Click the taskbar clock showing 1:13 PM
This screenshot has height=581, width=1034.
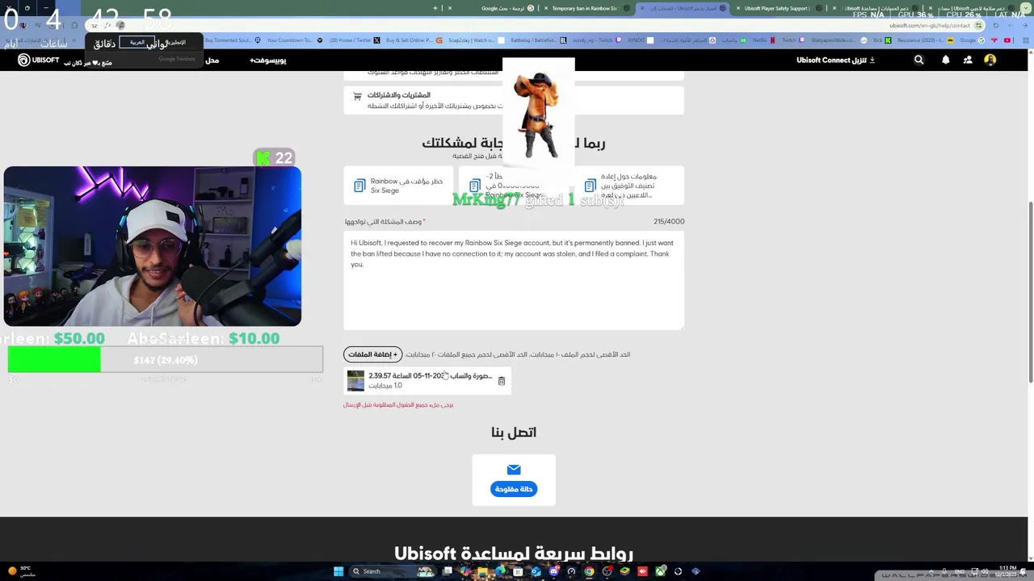(1007, 571)
